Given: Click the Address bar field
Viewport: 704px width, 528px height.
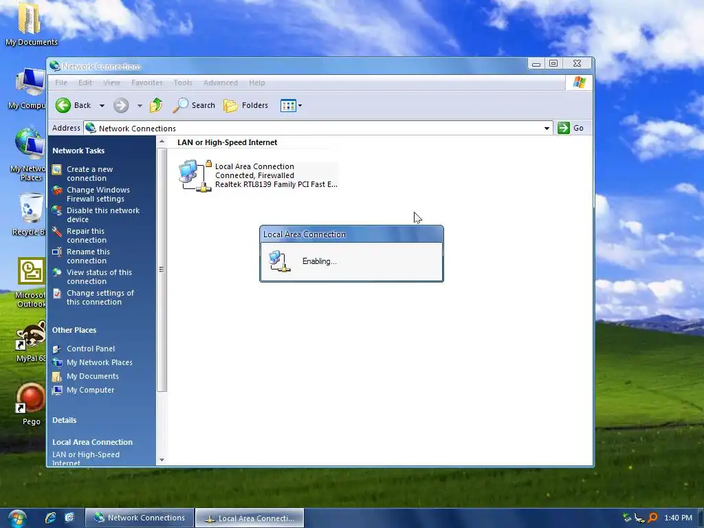Looking at the screenshot, I should [x=318, y=129].
